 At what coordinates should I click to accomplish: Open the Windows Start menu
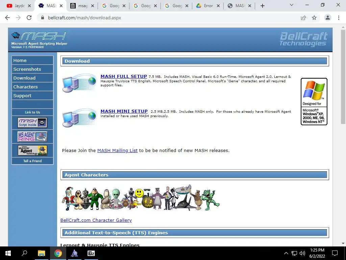[x=8, y=253]
